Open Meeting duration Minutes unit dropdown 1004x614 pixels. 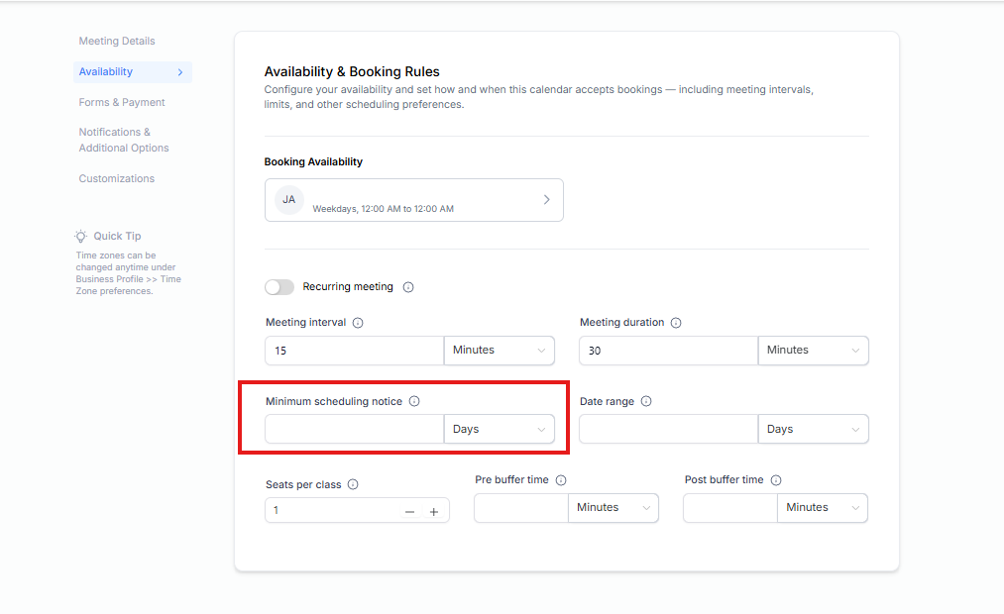813,351
